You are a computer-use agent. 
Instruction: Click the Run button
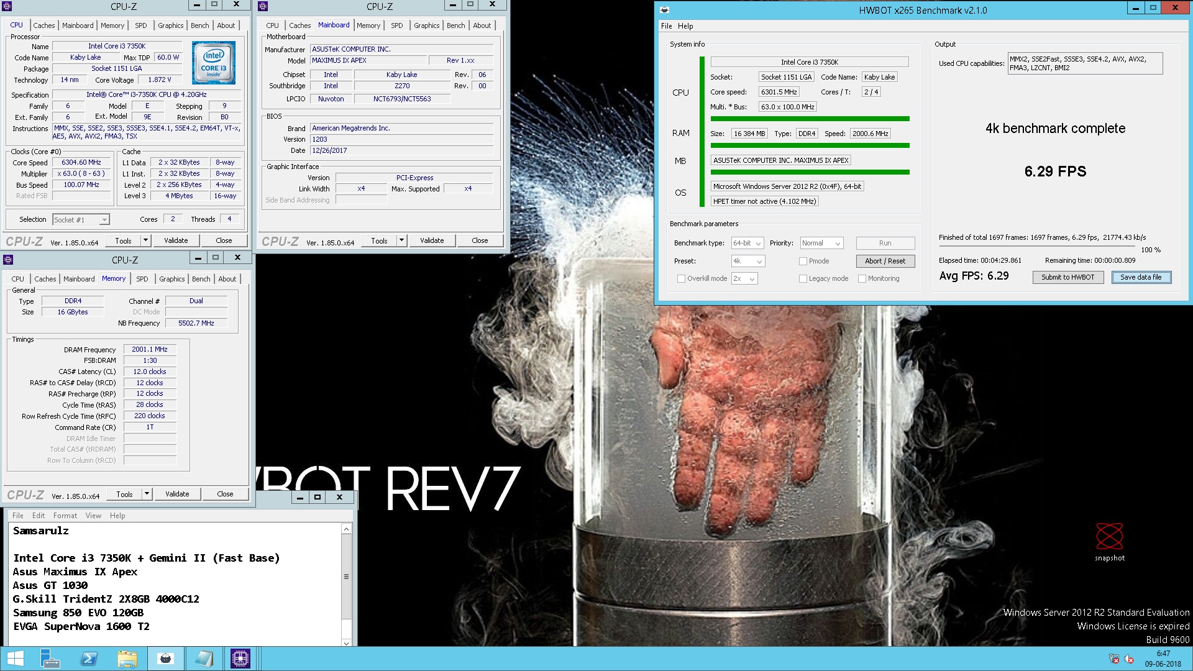(x=885, y=244)
